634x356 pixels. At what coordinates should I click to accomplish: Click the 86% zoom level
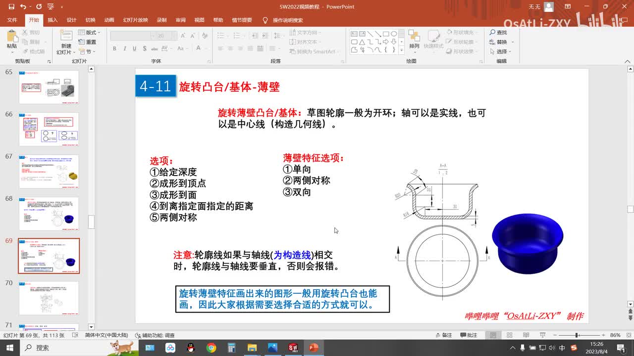coord(616,335)
